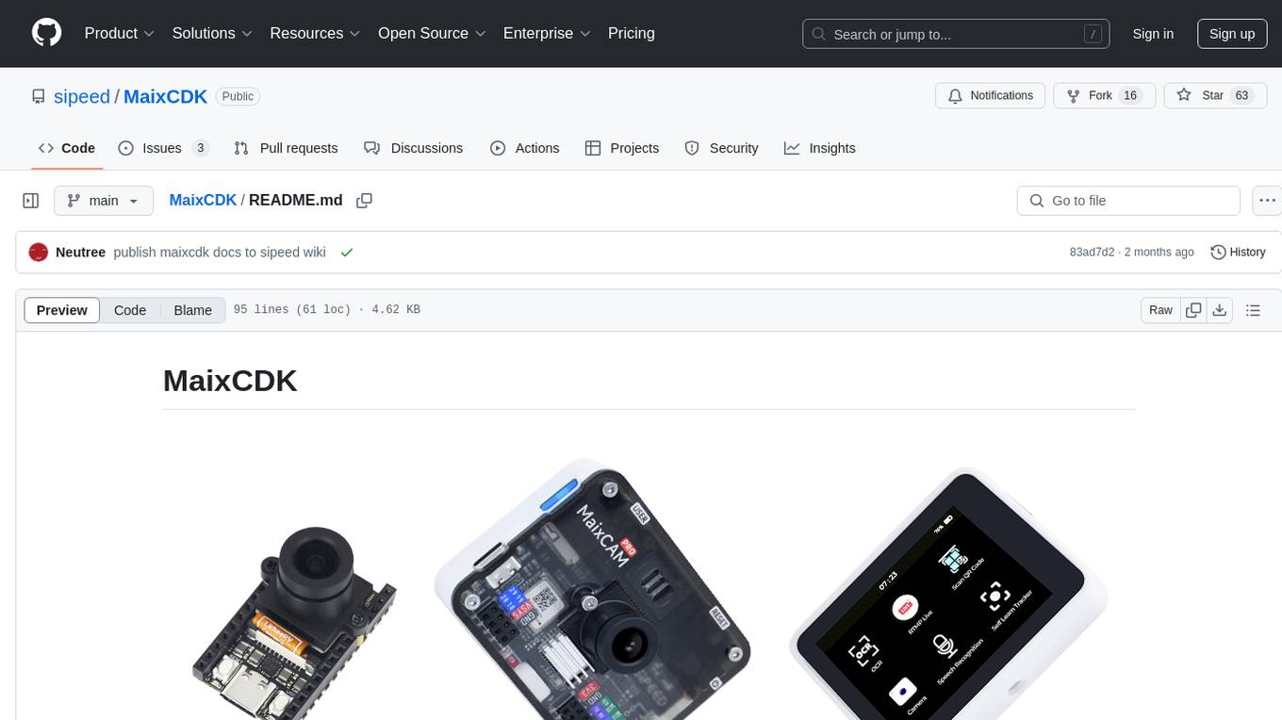Open the Insights tab

coord(820,148)
